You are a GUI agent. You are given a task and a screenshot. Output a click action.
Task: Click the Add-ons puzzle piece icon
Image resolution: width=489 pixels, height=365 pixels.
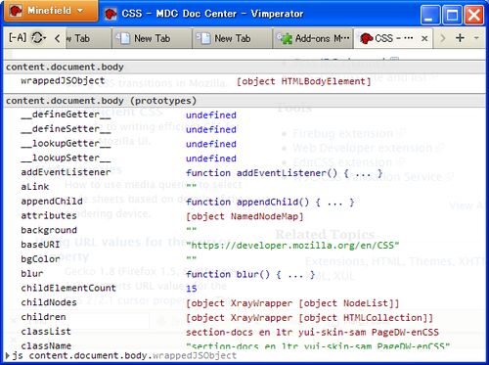[286, 38]
